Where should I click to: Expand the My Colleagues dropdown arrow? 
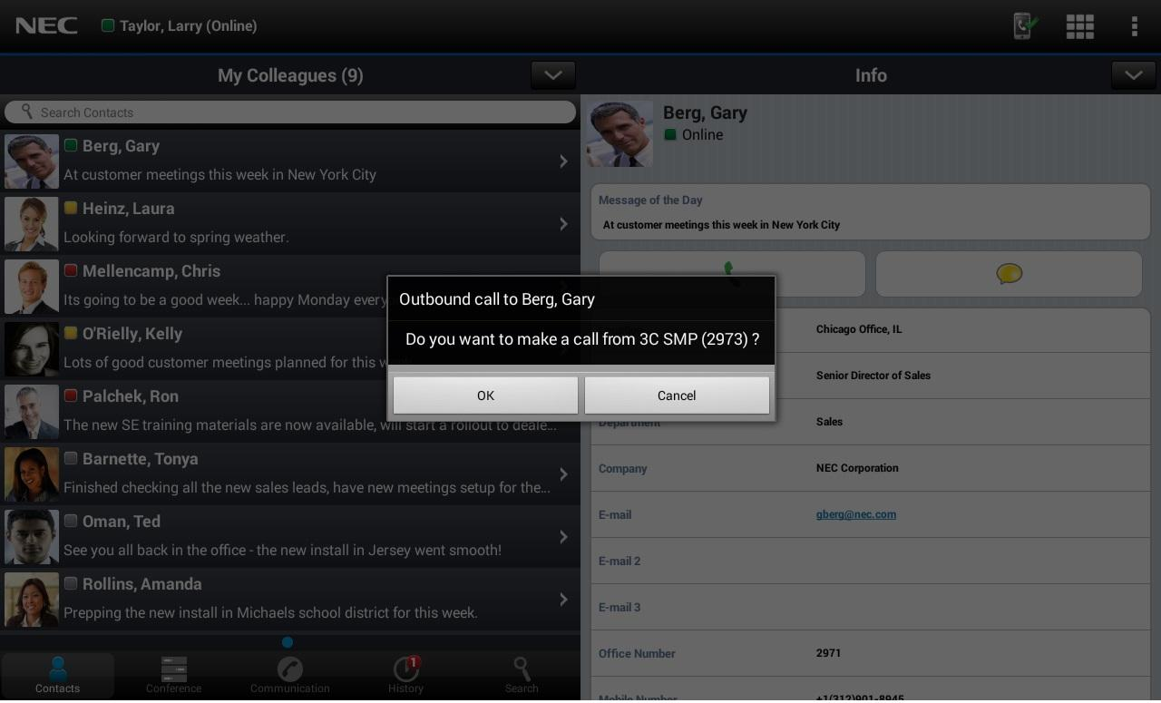tap(553, 74)
